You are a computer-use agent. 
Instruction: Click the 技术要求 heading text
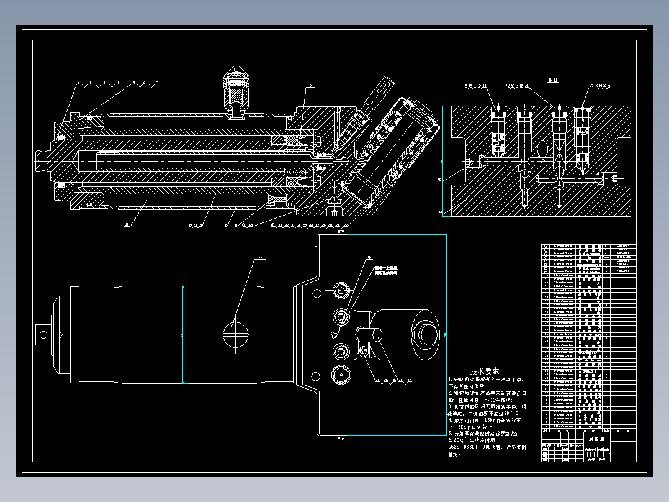click(484, 372)
